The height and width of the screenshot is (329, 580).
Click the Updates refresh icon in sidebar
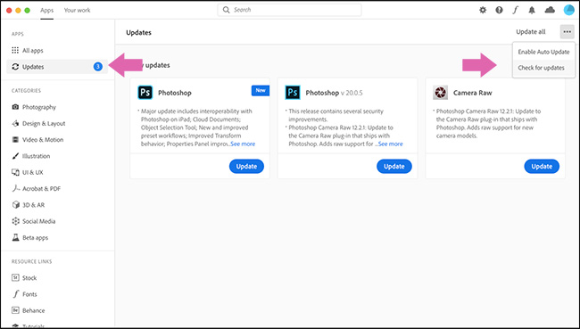point(15,67)
